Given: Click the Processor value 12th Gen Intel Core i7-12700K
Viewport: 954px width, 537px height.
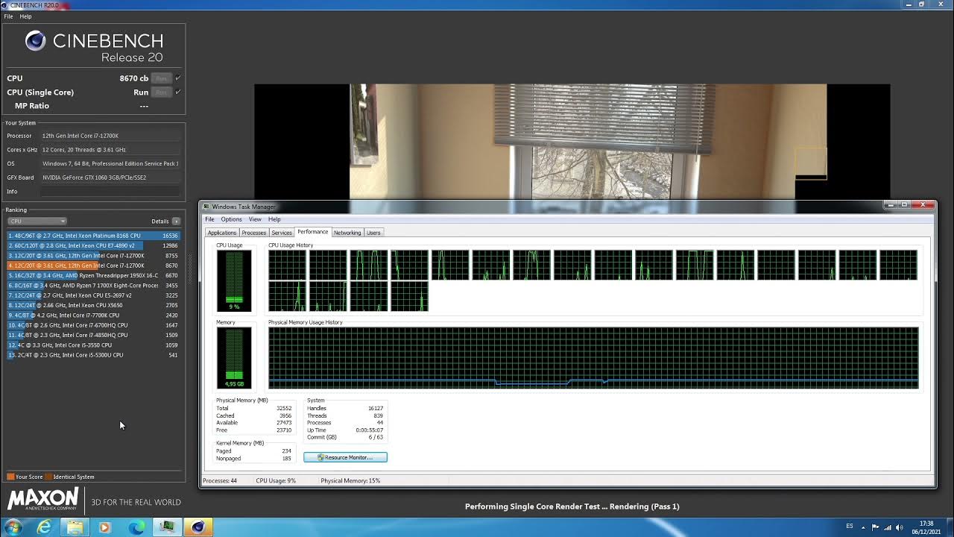Looking at the screenshot, I should tap(80, 136).
